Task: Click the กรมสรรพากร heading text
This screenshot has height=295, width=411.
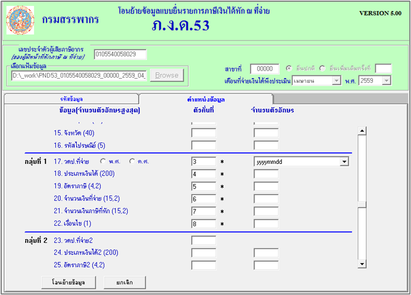Action: click(70, 19)
